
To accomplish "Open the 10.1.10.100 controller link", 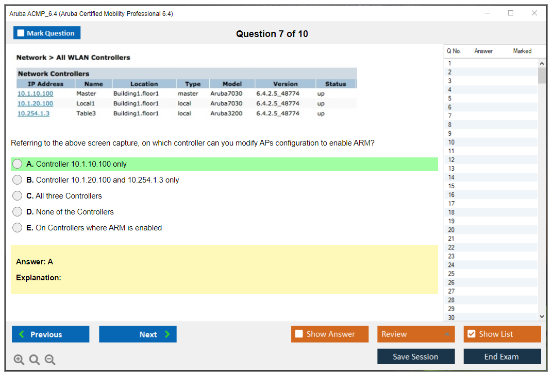I will click(x=35, y=94).
